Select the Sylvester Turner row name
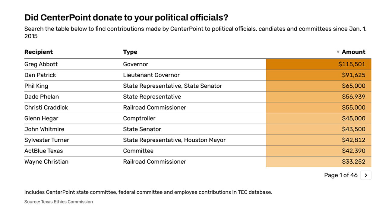Image resolution: width=392 pixels, height=217 pixels. pos(47,140)
